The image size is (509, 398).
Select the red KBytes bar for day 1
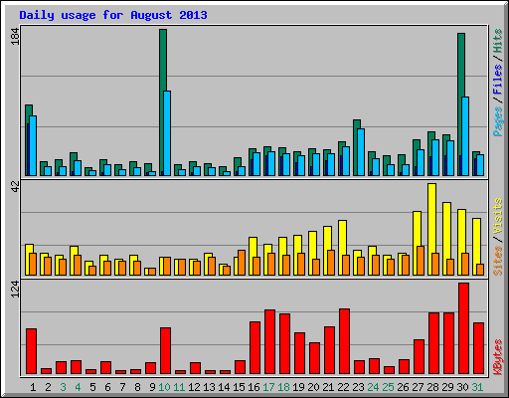coord(32,351)
